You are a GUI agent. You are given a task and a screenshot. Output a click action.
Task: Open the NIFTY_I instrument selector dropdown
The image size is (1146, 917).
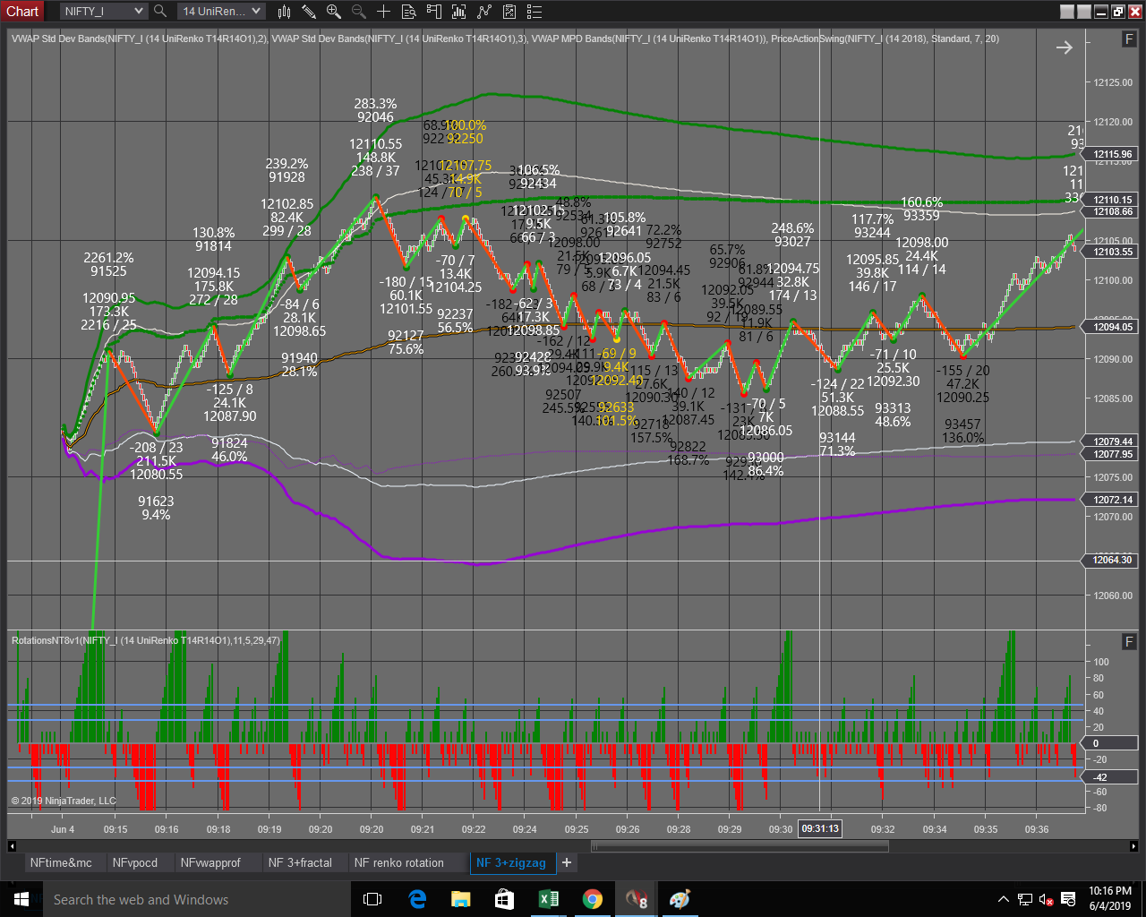(103, 11)
